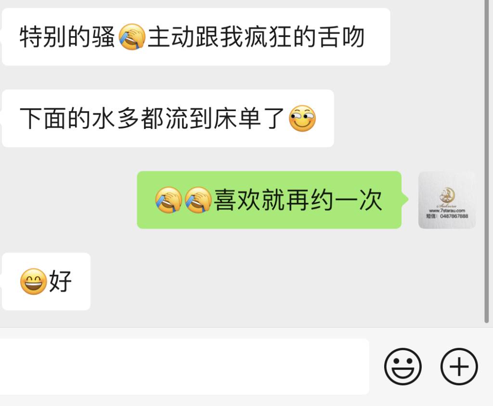Click the vertical chat scrollbar

tap(486, 162)
